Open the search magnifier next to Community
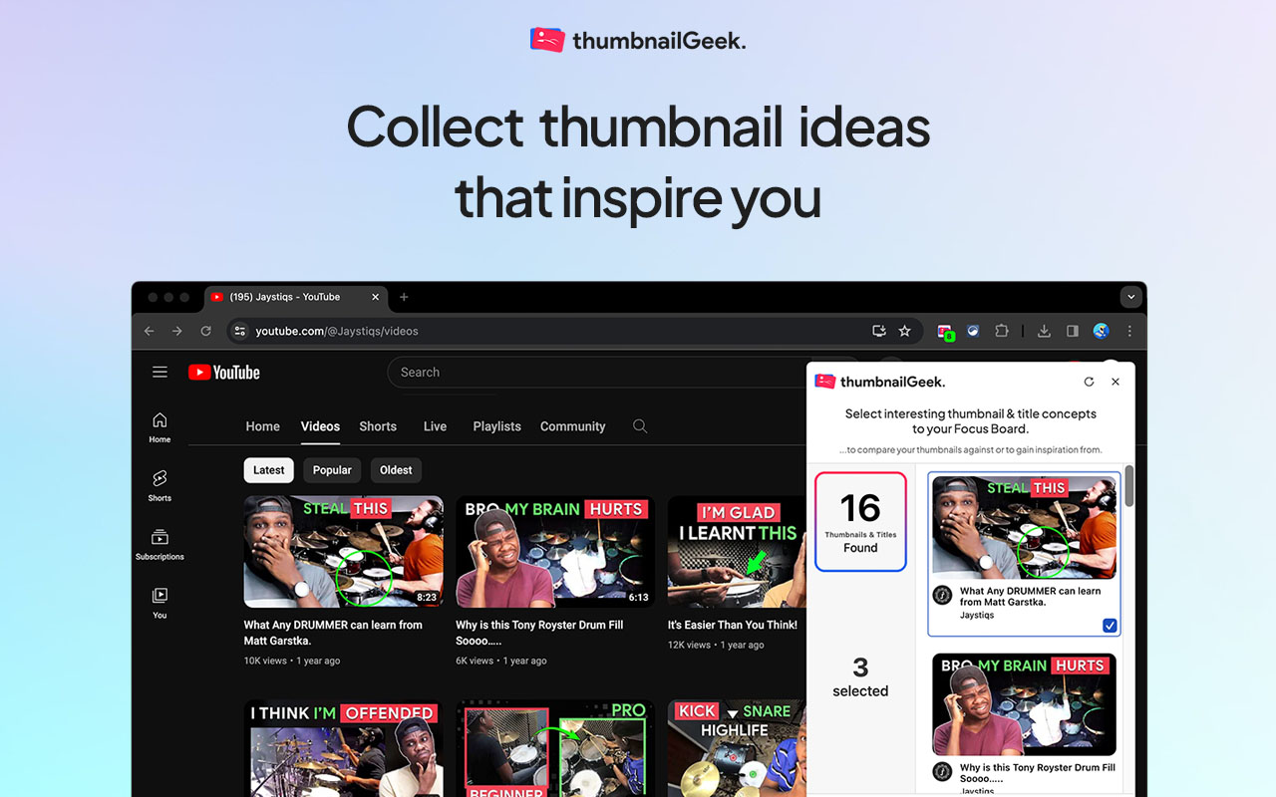This screenshot has height=797, width=1276. click(640, 425)
